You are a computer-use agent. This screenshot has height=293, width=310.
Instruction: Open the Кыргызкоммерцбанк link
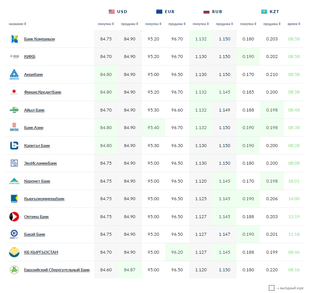[44, 199]
